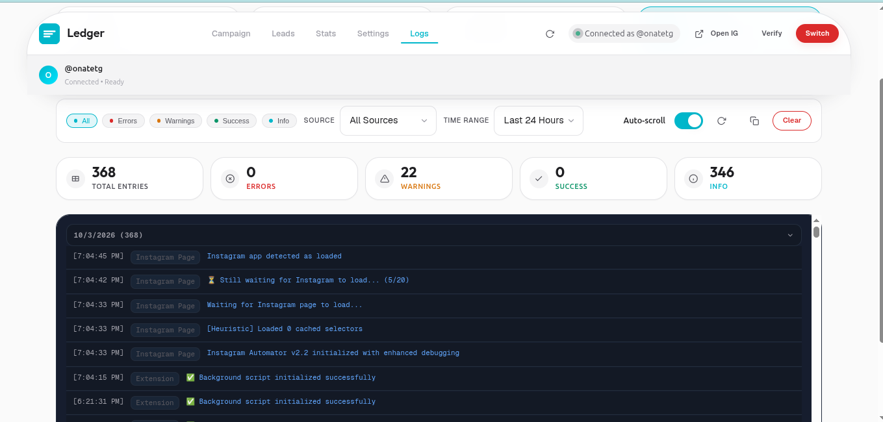Screen dimensions: 883x422
Task: Click the Verify button
Action: point(772,34)
